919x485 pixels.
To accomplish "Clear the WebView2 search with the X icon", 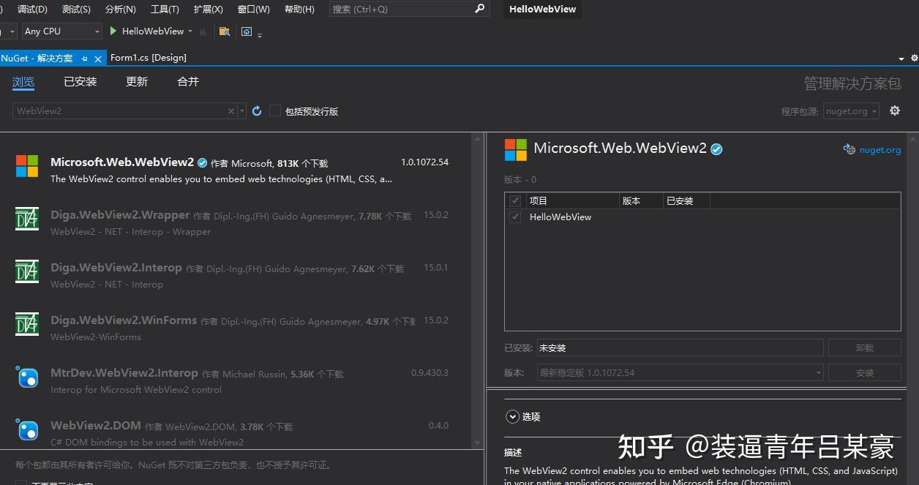I will pos(230,110).
